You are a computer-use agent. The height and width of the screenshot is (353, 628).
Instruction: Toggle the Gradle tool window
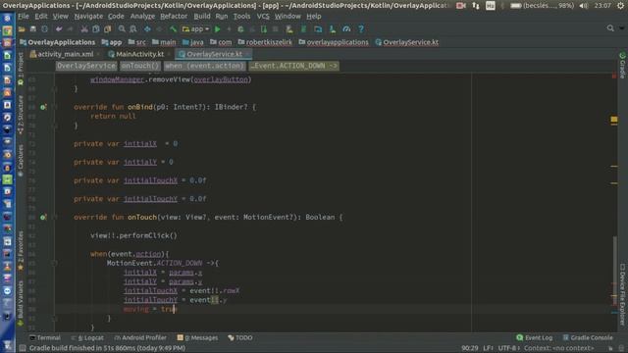(x=622, y=66)
